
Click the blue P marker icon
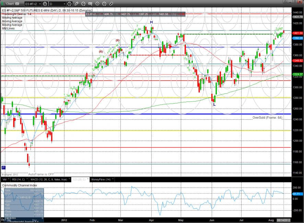point(3,167)
